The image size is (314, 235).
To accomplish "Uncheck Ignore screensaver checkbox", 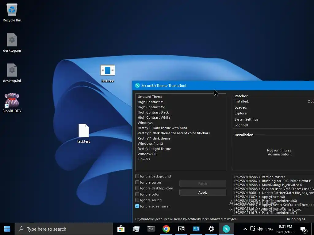I will 137,206.
